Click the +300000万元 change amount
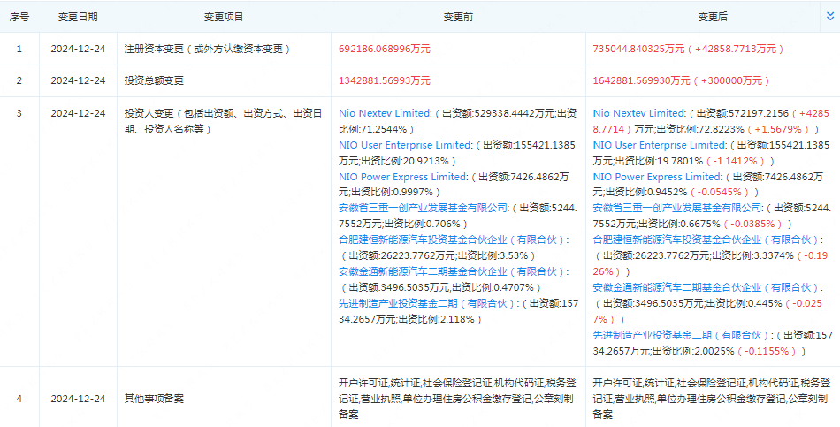The image size is (840, 427). pyautogui.click(x=731, y=81)
